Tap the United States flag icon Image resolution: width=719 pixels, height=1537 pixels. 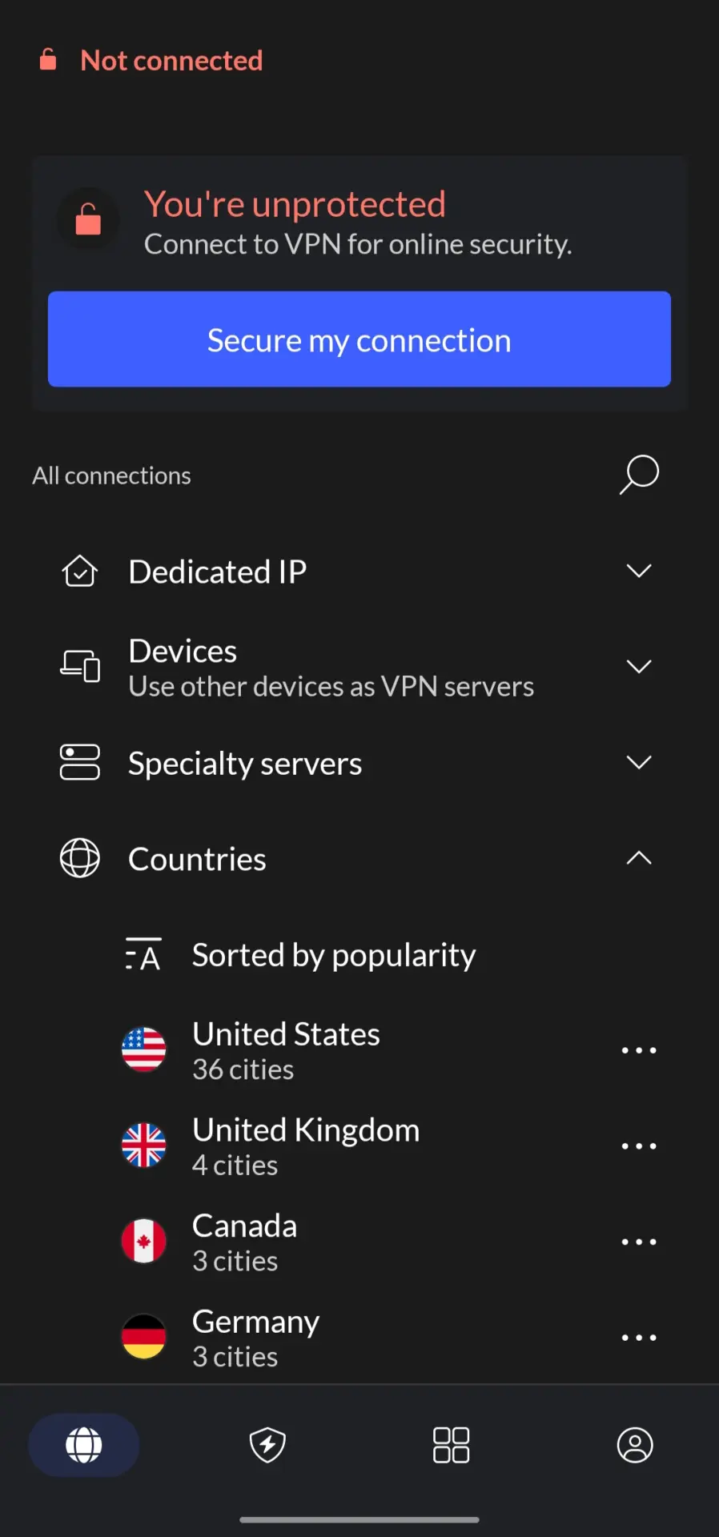pos(144,1049)
